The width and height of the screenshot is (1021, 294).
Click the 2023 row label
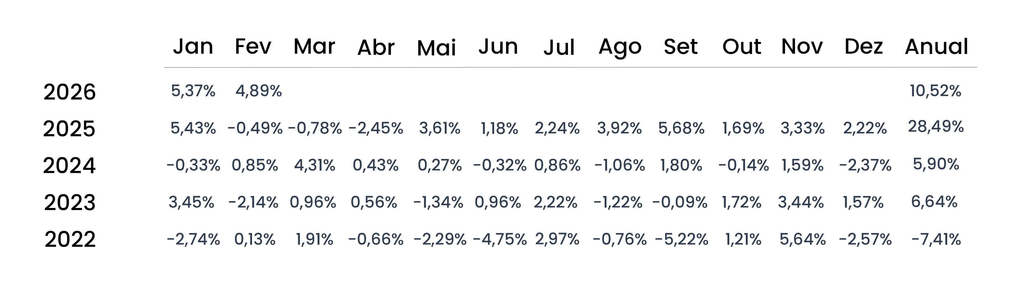pos(70,202)
